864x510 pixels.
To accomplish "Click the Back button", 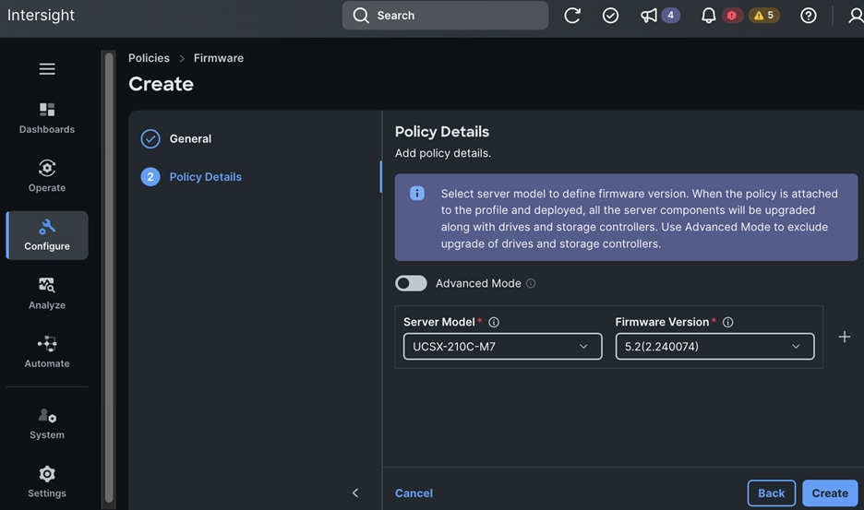I will pos(771,492).
